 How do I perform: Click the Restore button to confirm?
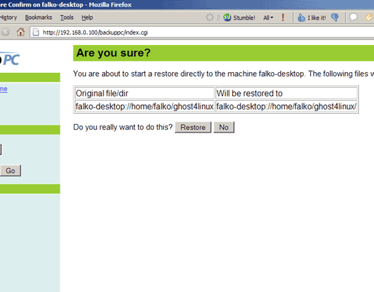[x=193, y=127]
